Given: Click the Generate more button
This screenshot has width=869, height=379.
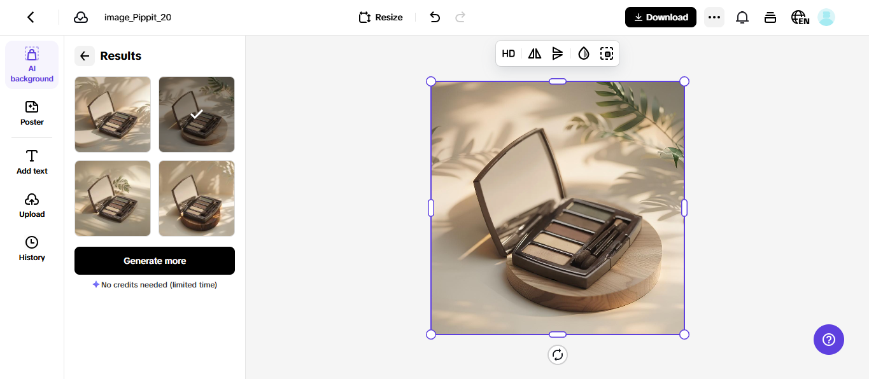Looking at the screenshot, I should 154,261.
